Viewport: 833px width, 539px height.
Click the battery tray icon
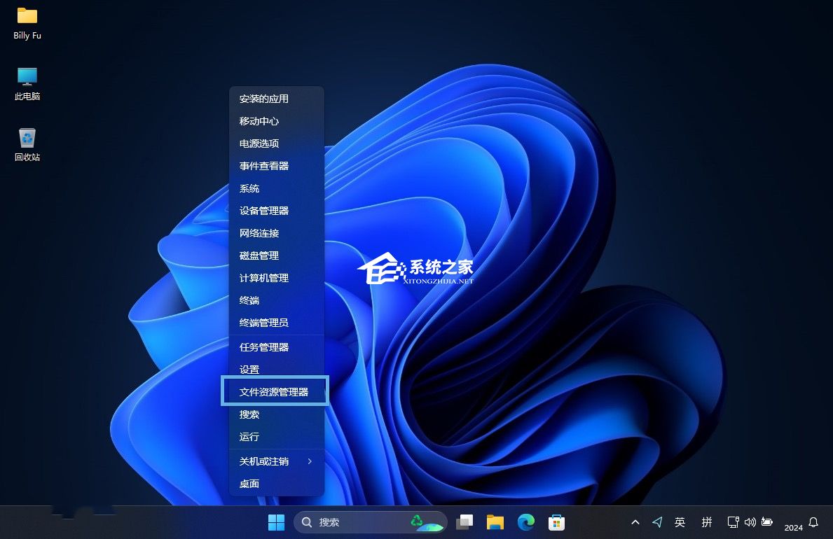point(767,522)
